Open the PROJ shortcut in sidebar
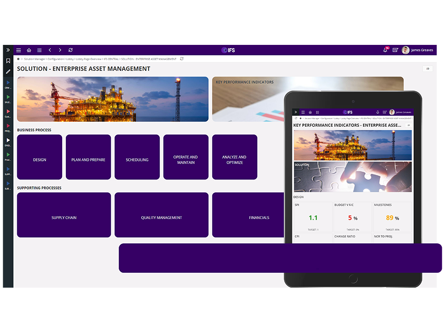 (8, 128)
